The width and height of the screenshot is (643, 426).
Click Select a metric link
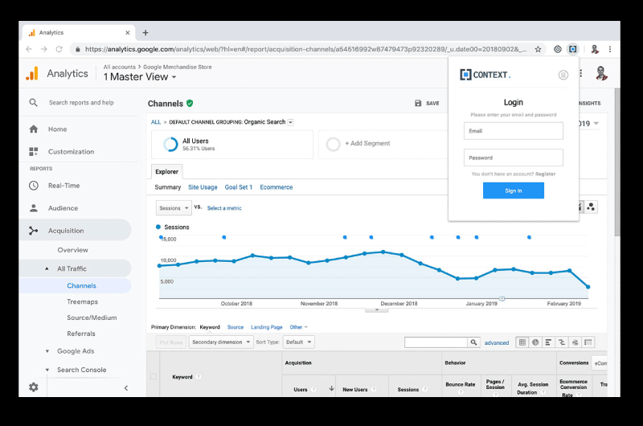[224, 208]
